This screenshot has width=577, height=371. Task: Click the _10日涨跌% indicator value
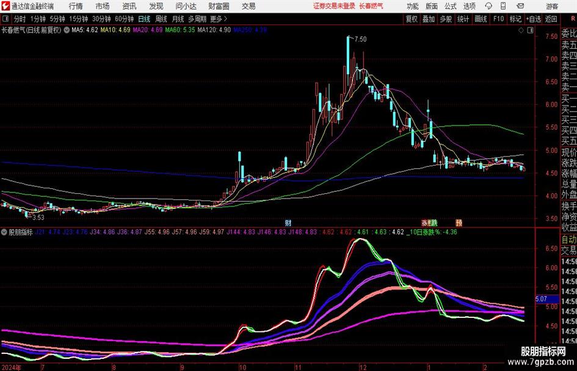pyautogui.click(x=432, y=231)
